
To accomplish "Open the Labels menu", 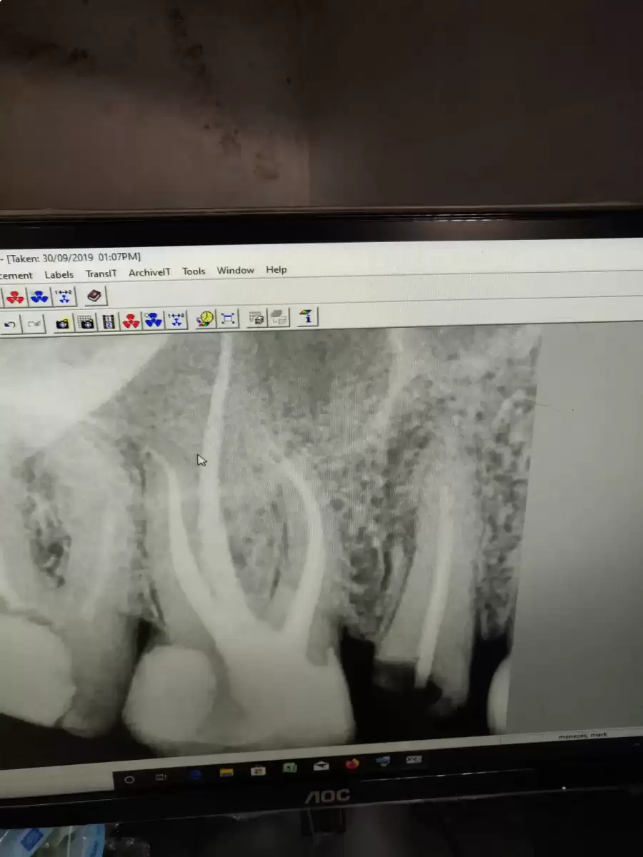I will (59, 274).
